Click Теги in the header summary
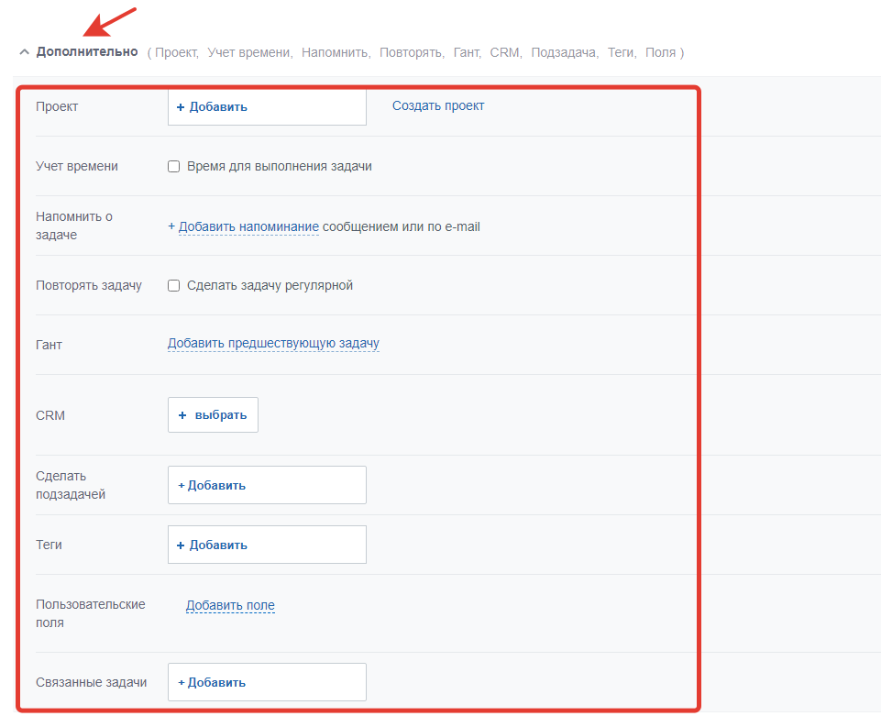The height and width of the screenshot is (716, 881). coord(621,52)
